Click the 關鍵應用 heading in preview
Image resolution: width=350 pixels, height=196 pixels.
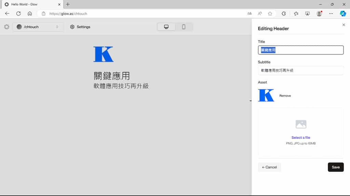[x=112, y=76]
